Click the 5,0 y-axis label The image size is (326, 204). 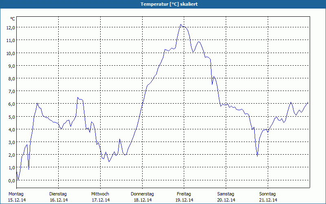(x=12, y=117)
